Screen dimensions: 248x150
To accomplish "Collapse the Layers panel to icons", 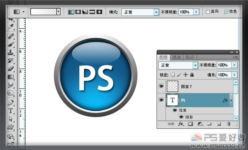I will point(232,52).
